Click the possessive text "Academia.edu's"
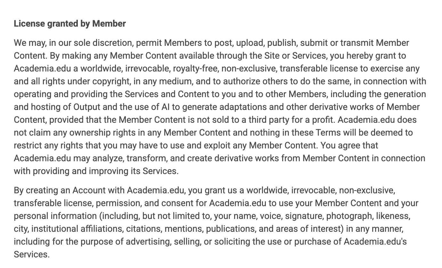The height and width of the screenshot is (268, 442). [x=375, y=242]
